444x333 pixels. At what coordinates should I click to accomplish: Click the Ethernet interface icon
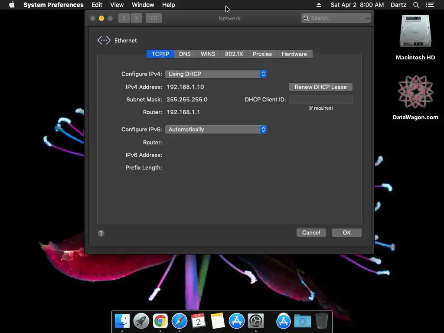point(104,40)
